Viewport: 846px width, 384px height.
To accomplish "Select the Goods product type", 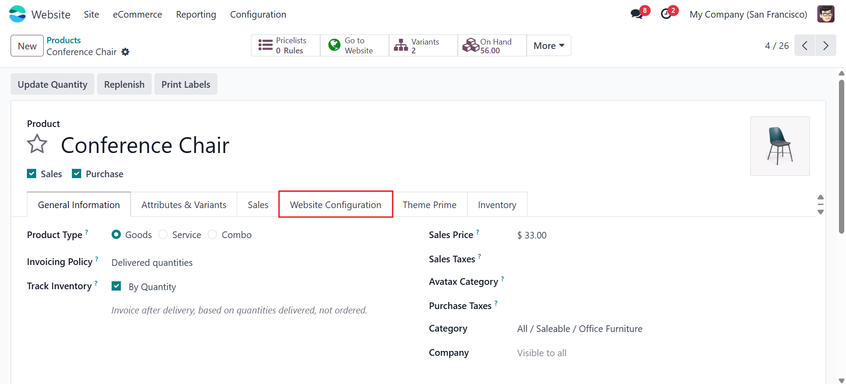I will pos(116,235).
